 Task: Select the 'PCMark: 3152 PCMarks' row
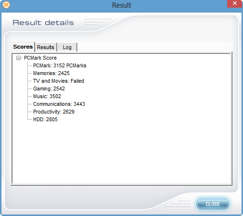coord(60,65)
